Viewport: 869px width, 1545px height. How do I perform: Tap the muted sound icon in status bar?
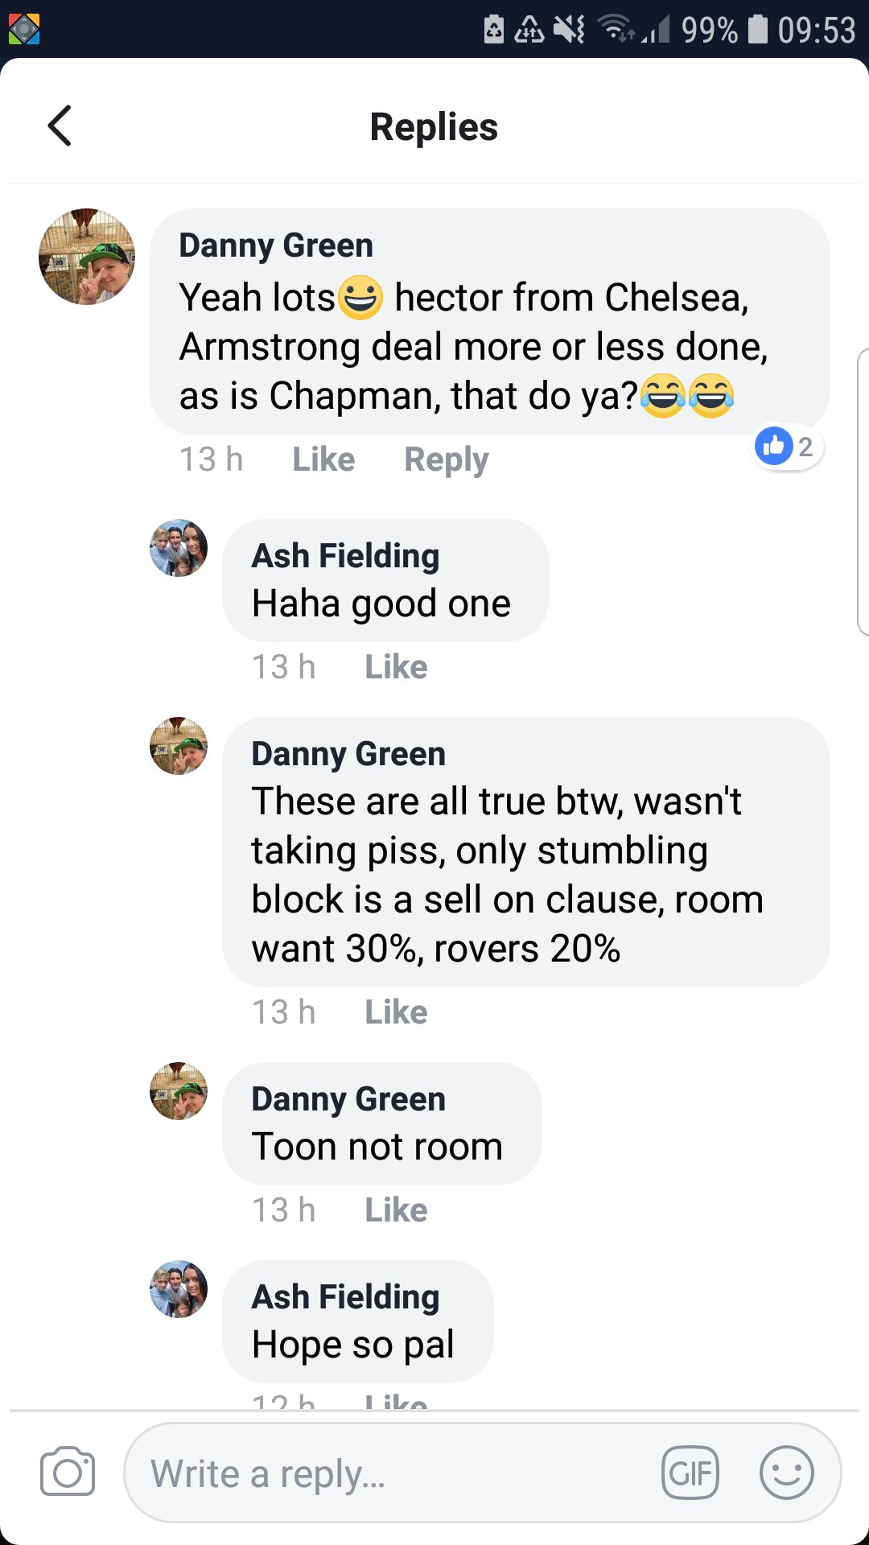[x=569, y=30]
